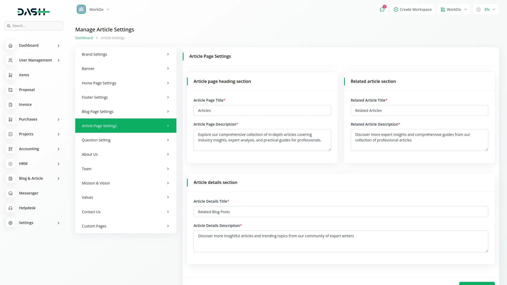Switch to the Footer Settings section
This screenshot has height=285, width=507.
point(125,97)
